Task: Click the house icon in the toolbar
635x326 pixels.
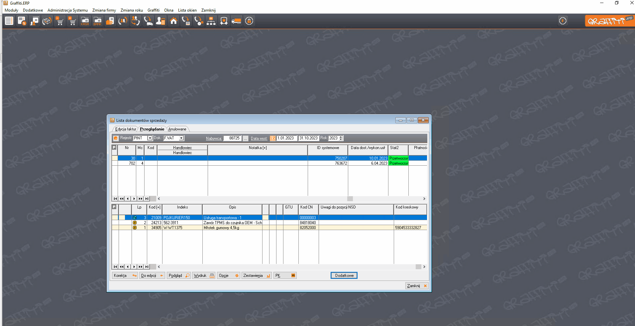Action: [x=173, y=21]
